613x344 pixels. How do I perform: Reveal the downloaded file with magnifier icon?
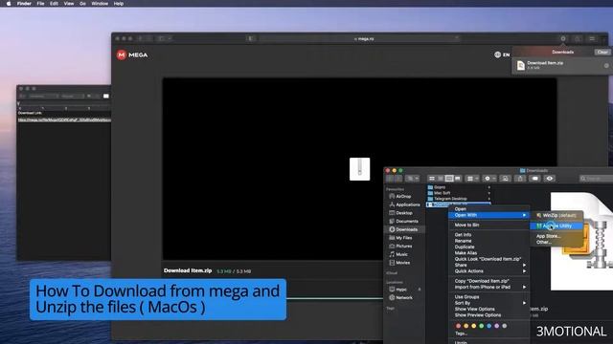pyautogui.click(x=606, y=66)
